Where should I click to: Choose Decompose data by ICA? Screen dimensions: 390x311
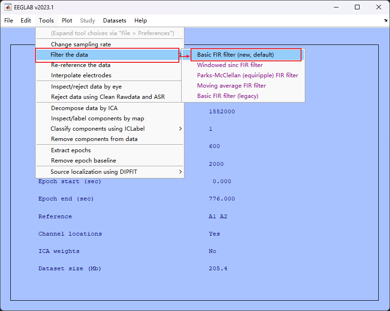pos(110,108)
